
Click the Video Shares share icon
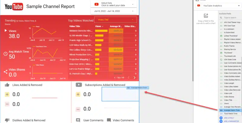[x=5, y=72]
